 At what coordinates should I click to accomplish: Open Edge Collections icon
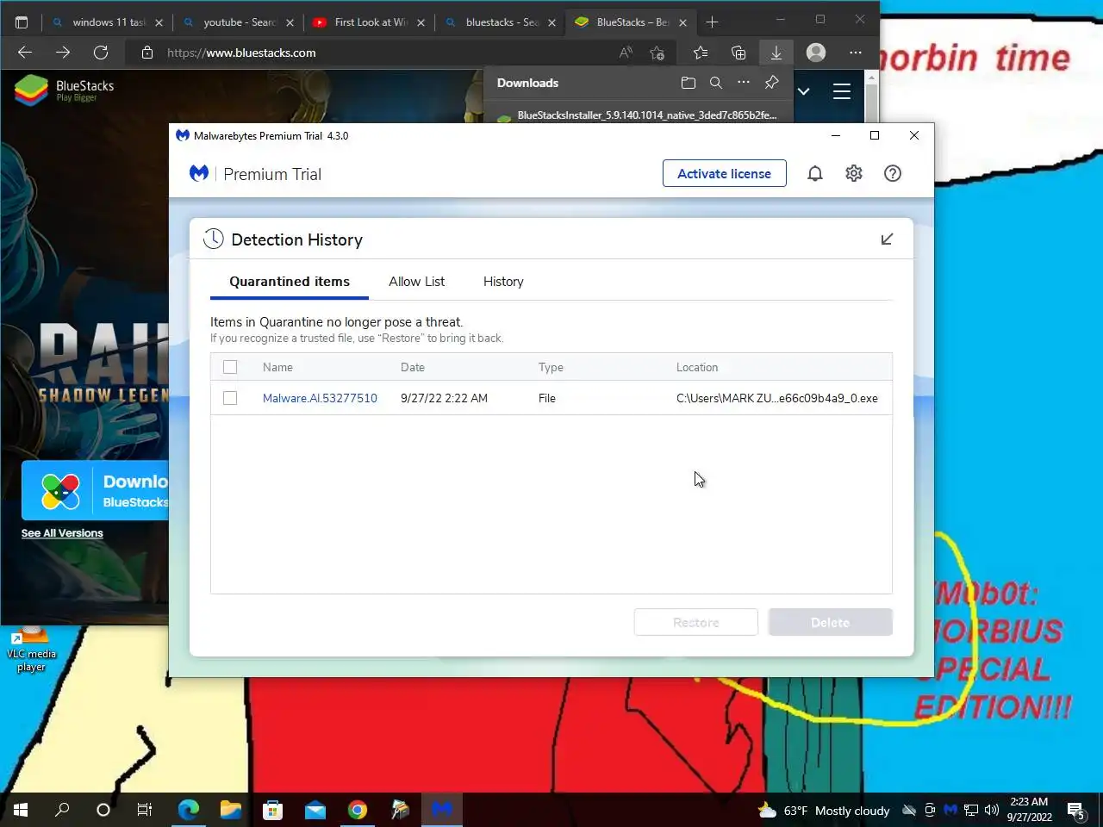(738, 53)
